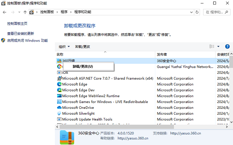
Task: Click the help question mark icon
Action: (x=227, y=47)
